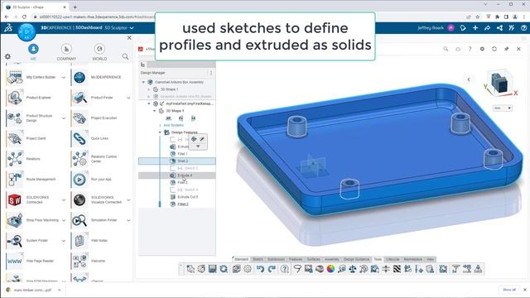Select Shell 2 in the feature tree
The height and width of the screenshot is (298, 530).
click(x=176, y=161)
